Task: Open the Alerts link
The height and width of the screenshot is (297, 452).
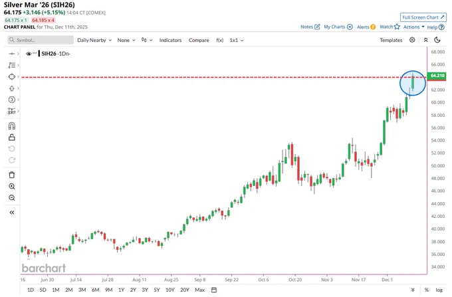Action: coord(366,27)
